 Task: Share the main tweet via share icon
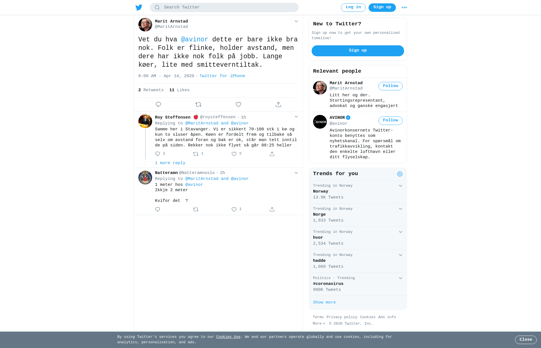click(x=278, y=104)
